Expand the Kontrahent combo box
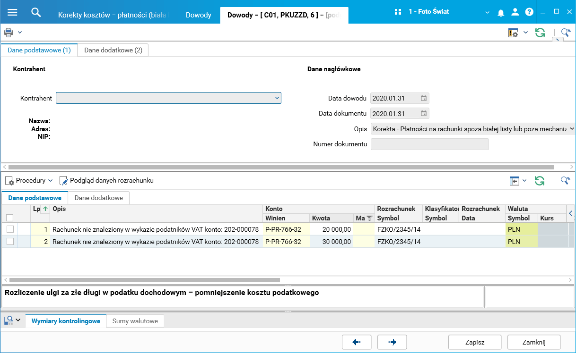Viewport: 576px width, 353px height. coord(277,98)
